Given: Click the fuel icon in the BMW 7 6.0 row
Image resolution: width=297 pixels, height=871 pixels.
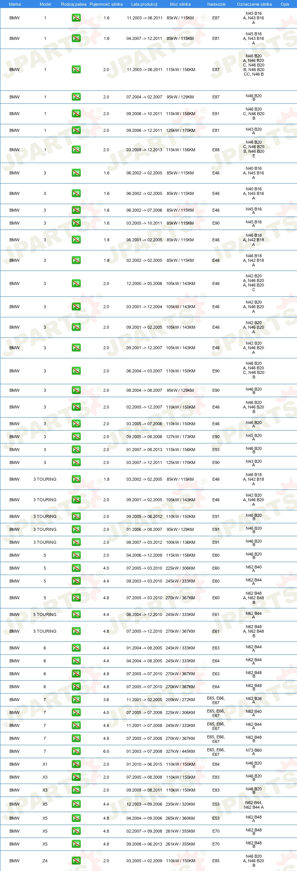Looking at the screenshot, I should (76, 751).
